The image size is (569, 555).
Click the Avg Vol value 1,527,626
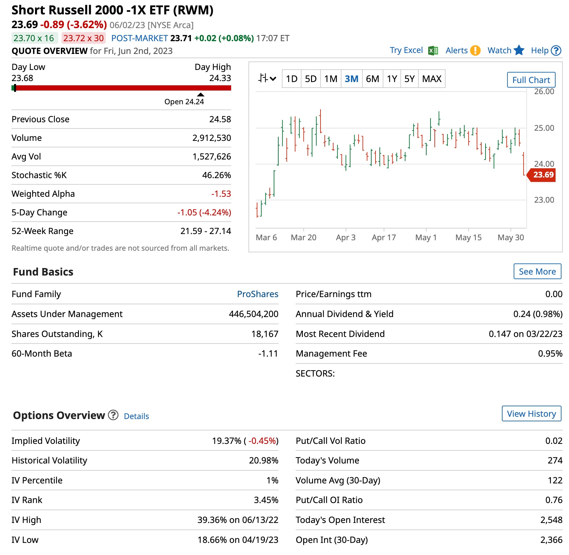point(211,156)
